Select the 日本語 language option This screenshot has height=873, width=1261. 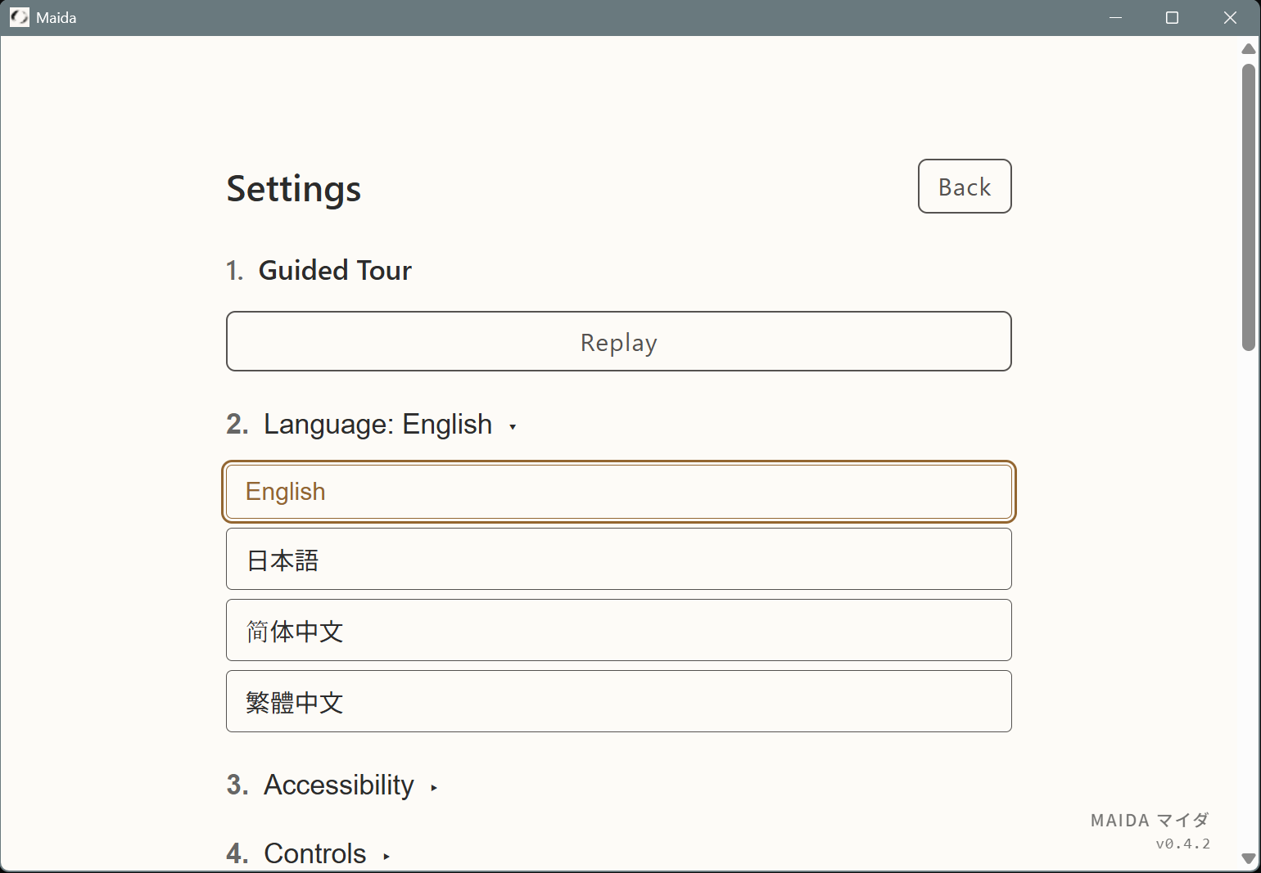point(618,559)
